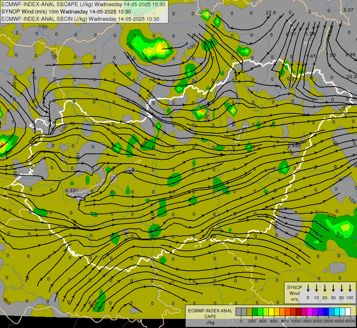Click the wind arrow above 5 in legend
The height and width of the screenshot is (328, 357).
coord(308,288)
